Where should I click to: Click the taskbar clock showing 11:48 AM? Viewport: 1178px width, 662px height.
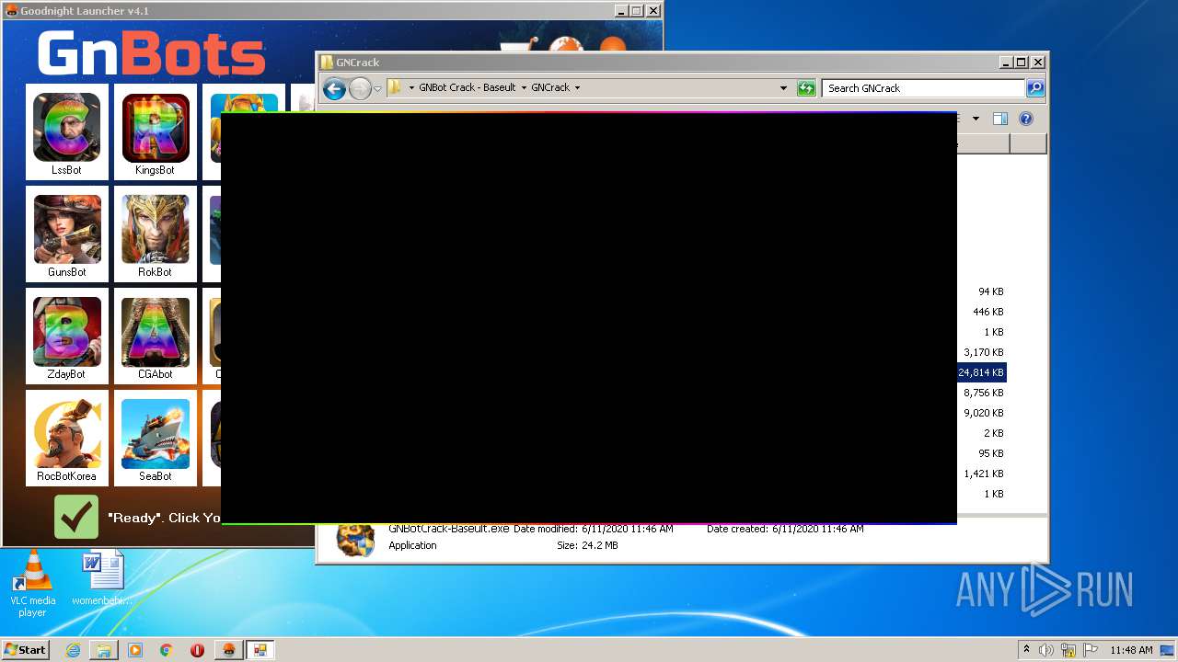(1131, 650)
